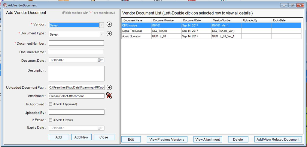Screen dimensions: 307x147
Task: Click Edit below the document list
Action: (x=131, y=140)
